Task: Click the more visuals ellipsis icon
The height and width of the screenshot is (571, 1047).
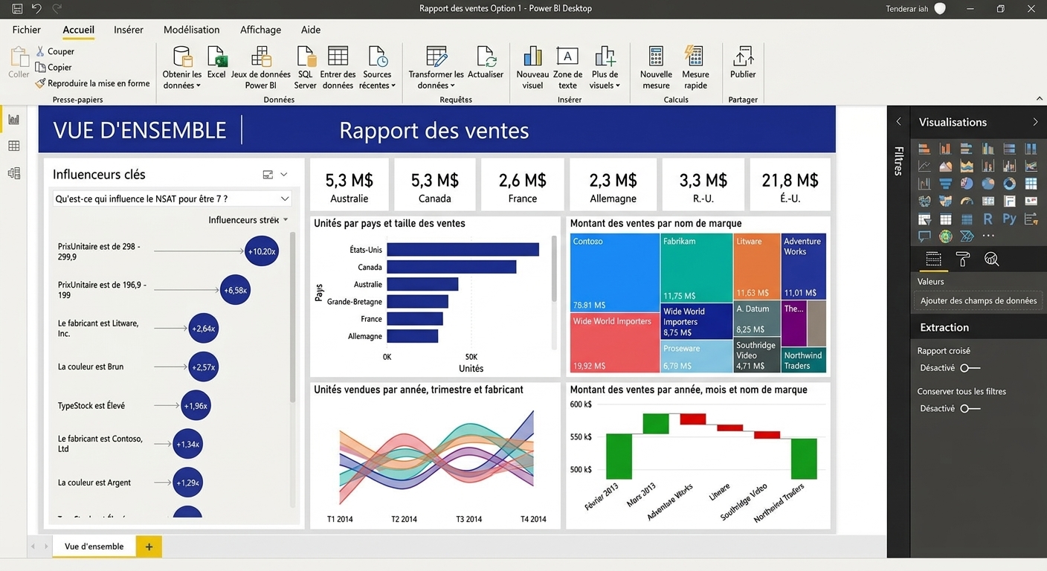Action: coord(988,236)
